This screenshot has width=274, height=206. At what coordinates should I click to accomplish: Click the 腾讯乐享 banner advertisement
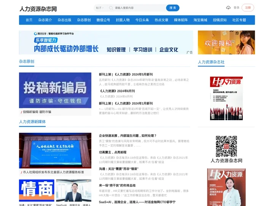point(106,42)
